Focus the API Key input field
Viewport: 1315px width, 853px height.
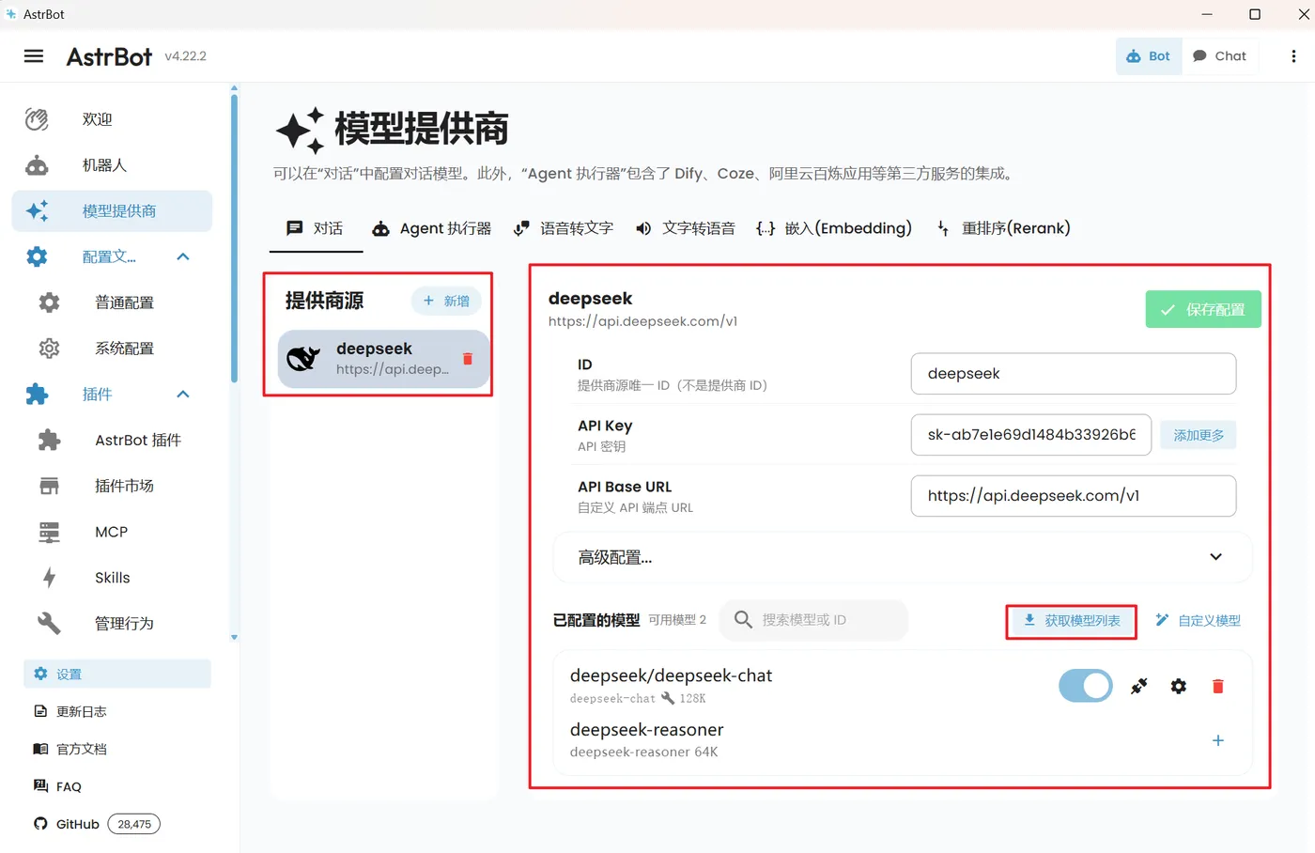point(1031,435)
